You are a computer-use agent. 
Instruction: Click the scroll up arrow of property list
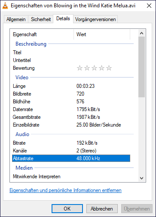pos(141,33)
